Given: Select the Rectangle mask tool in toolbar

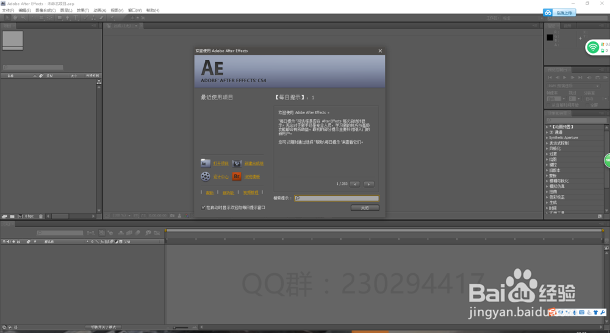Looking at the screenshot, I should (60, 18).
